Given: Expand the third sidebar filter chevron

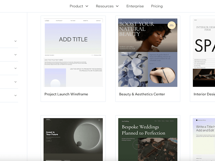Looking at the screenshot, I should point(16,68).
